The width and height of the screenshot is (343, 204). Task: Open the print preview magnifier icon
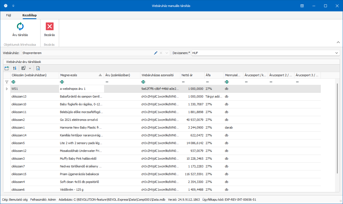click(38, 68)
